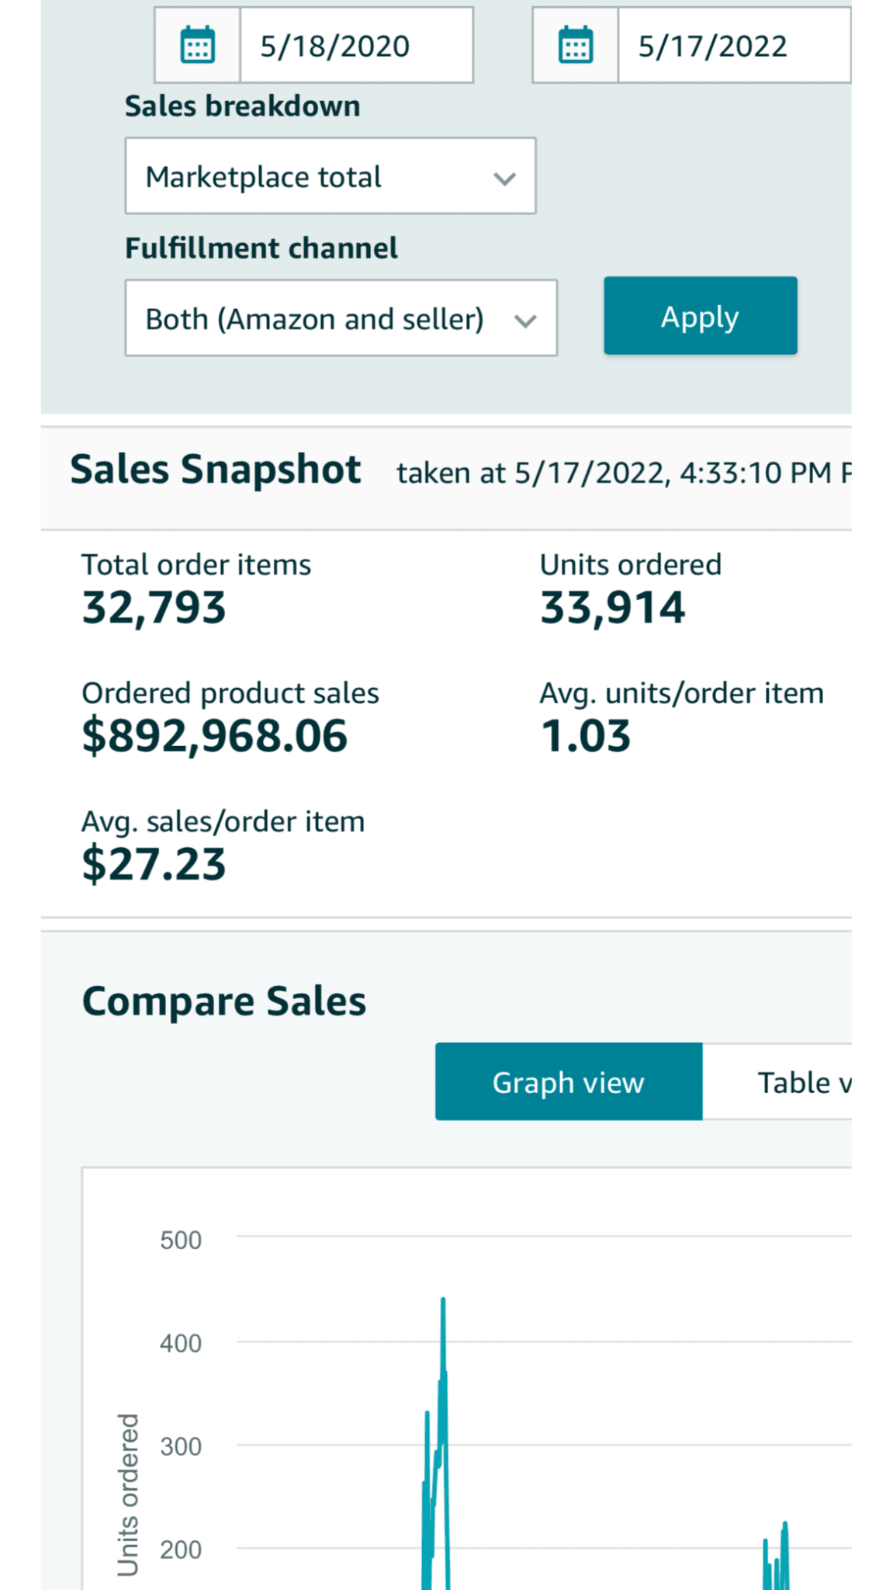893x1590 pixels.
Task: Click the Sales Snapshot heading
Action: click(216, 470)
